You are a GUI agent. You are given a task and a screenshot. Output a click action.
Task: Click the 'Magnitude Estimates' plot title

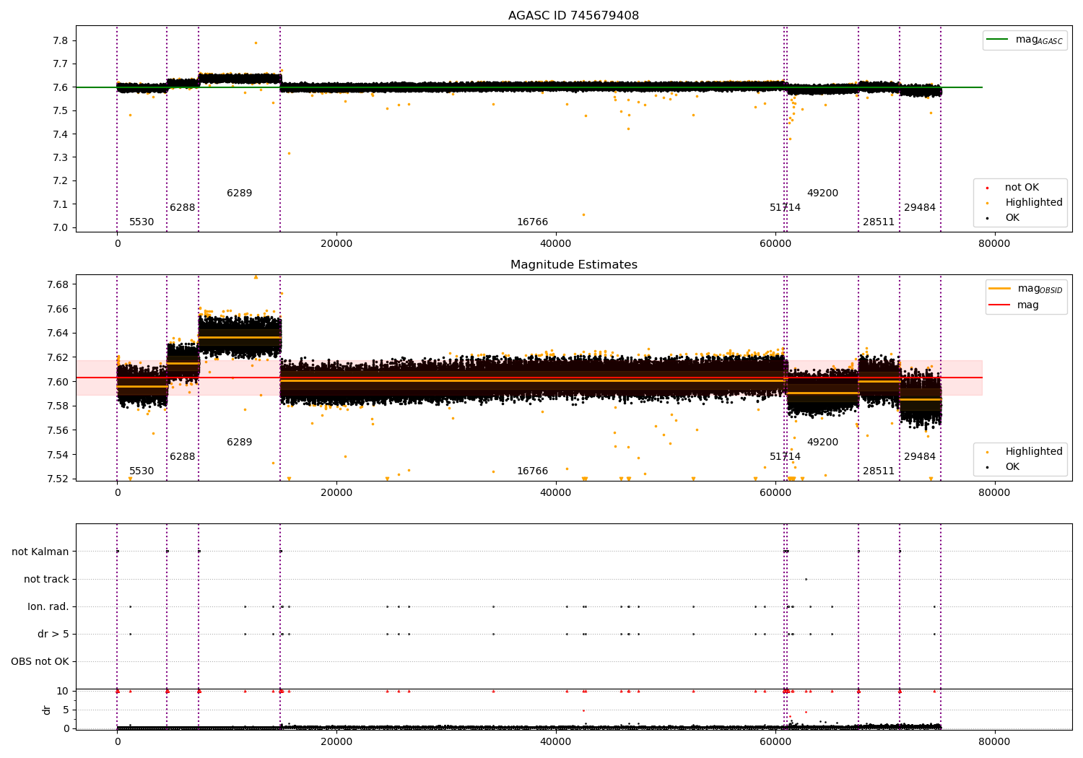[x=573, y=265]
